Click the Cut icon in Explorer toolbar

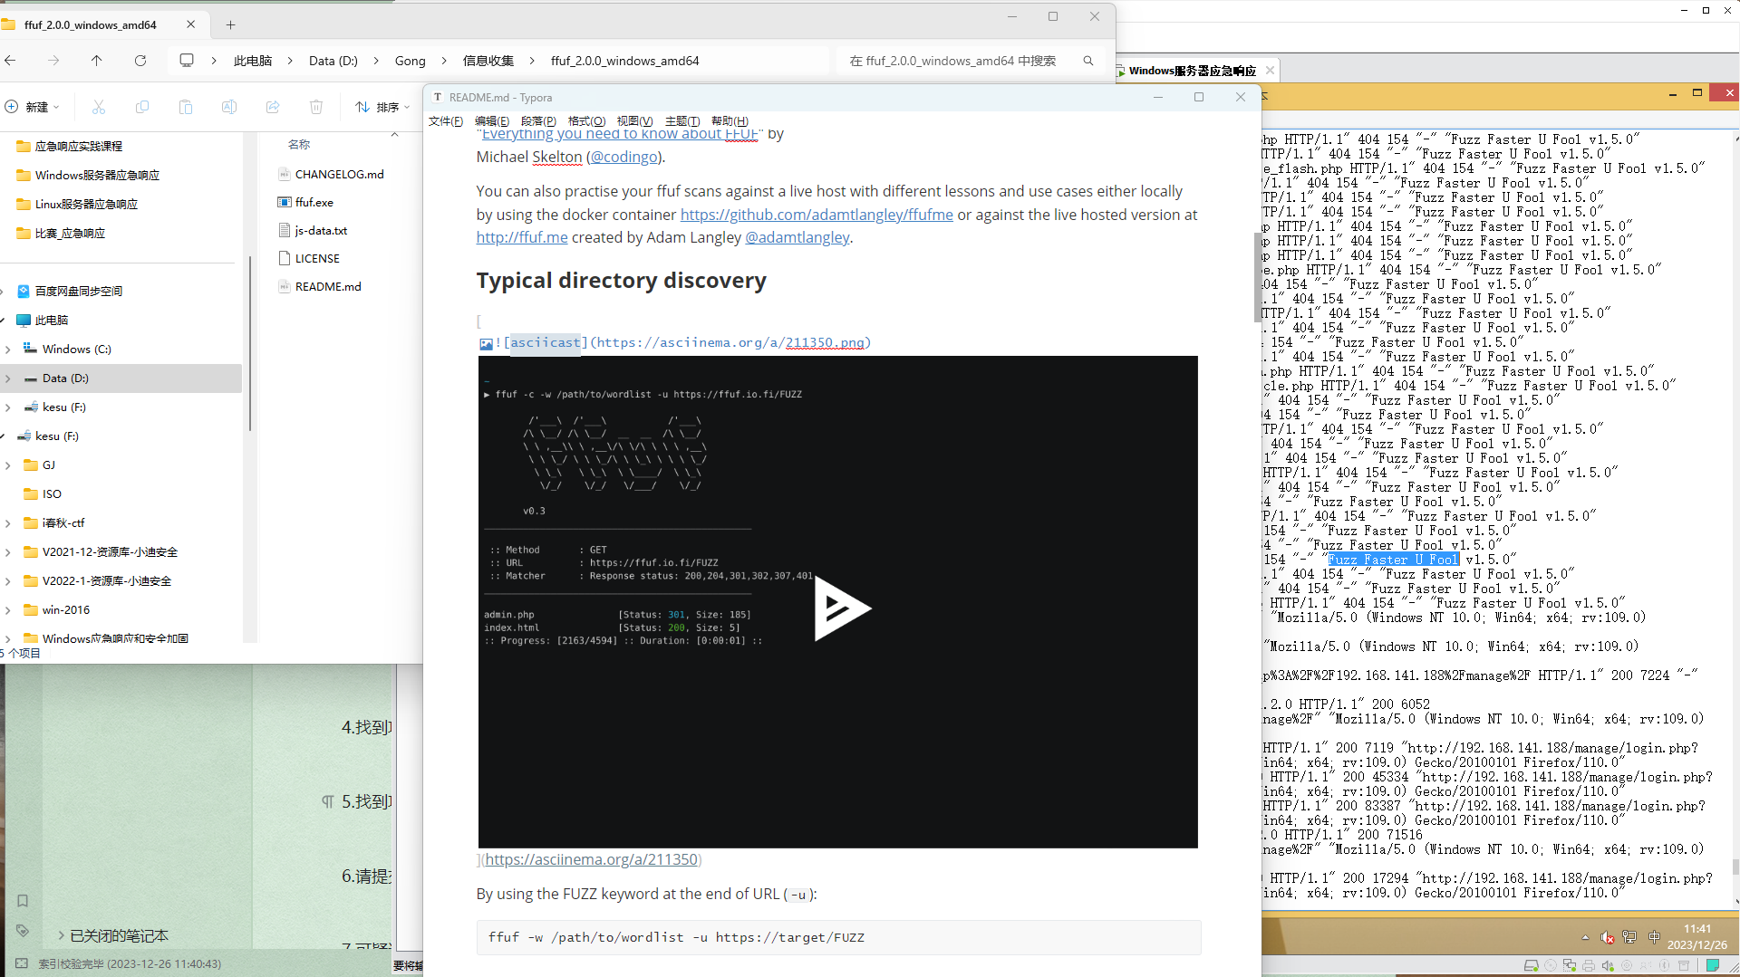coord(99,107)
